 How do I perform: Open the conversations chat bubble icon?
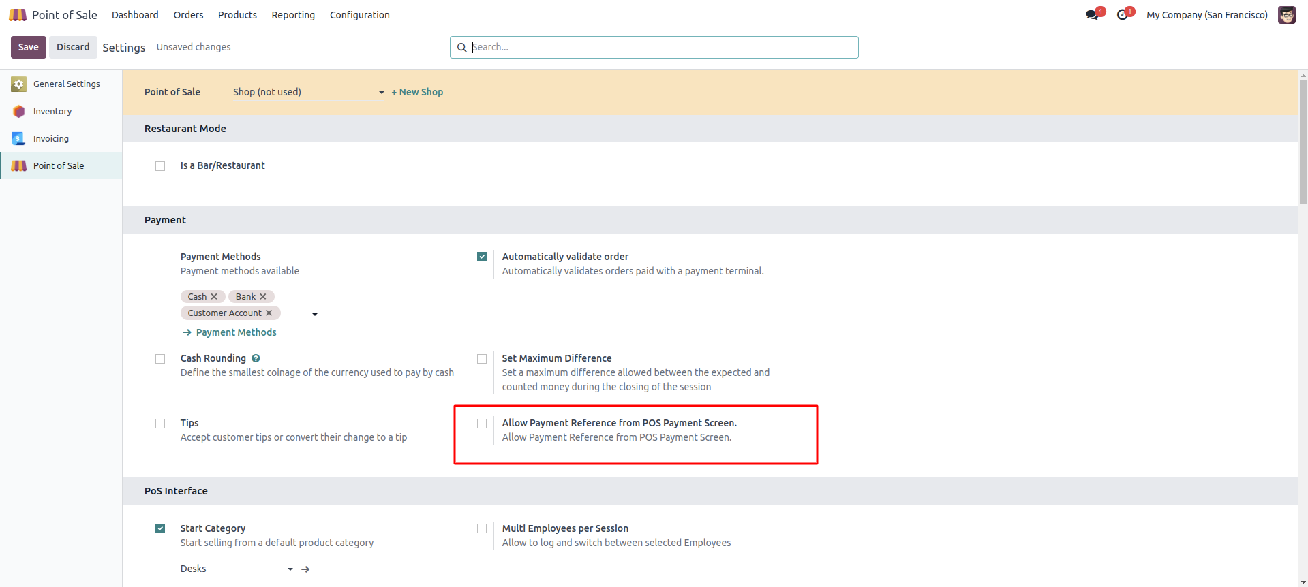[1092, 15]
